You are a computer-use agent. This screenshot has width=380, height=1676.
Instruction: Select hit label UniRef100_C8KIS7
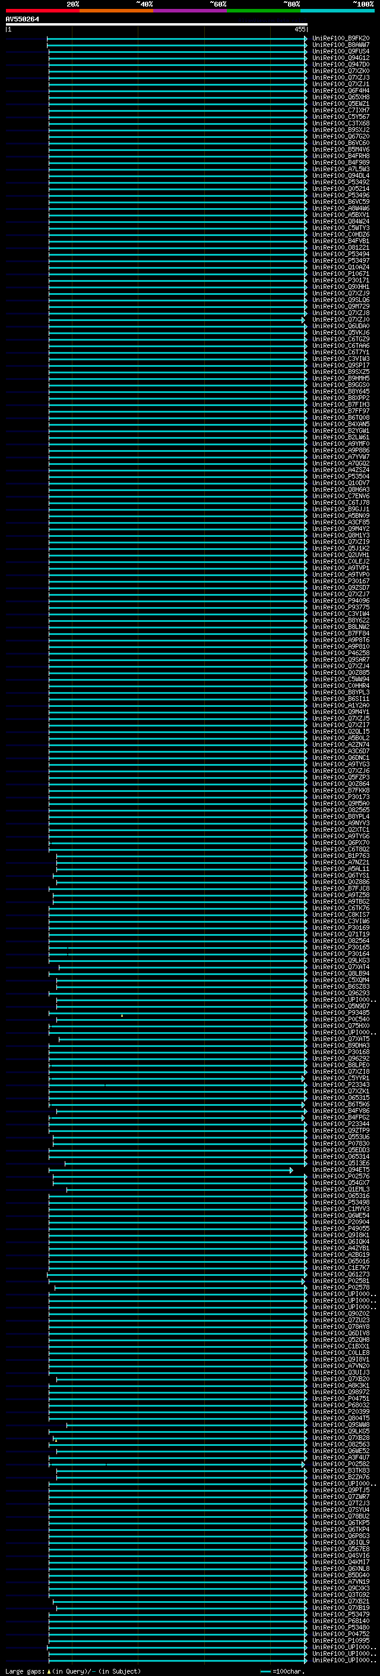click(x=341, y=915)
